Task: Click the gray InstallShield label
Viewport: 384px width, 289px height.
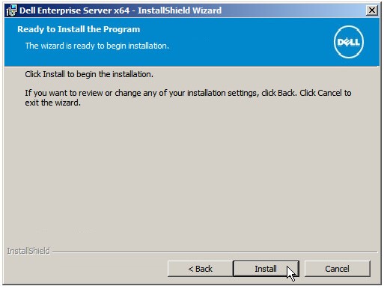Action: coord(28,251)
